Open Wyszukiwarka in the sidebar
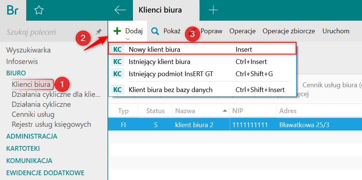Screen dimensions: 362x180 point(28,50)
